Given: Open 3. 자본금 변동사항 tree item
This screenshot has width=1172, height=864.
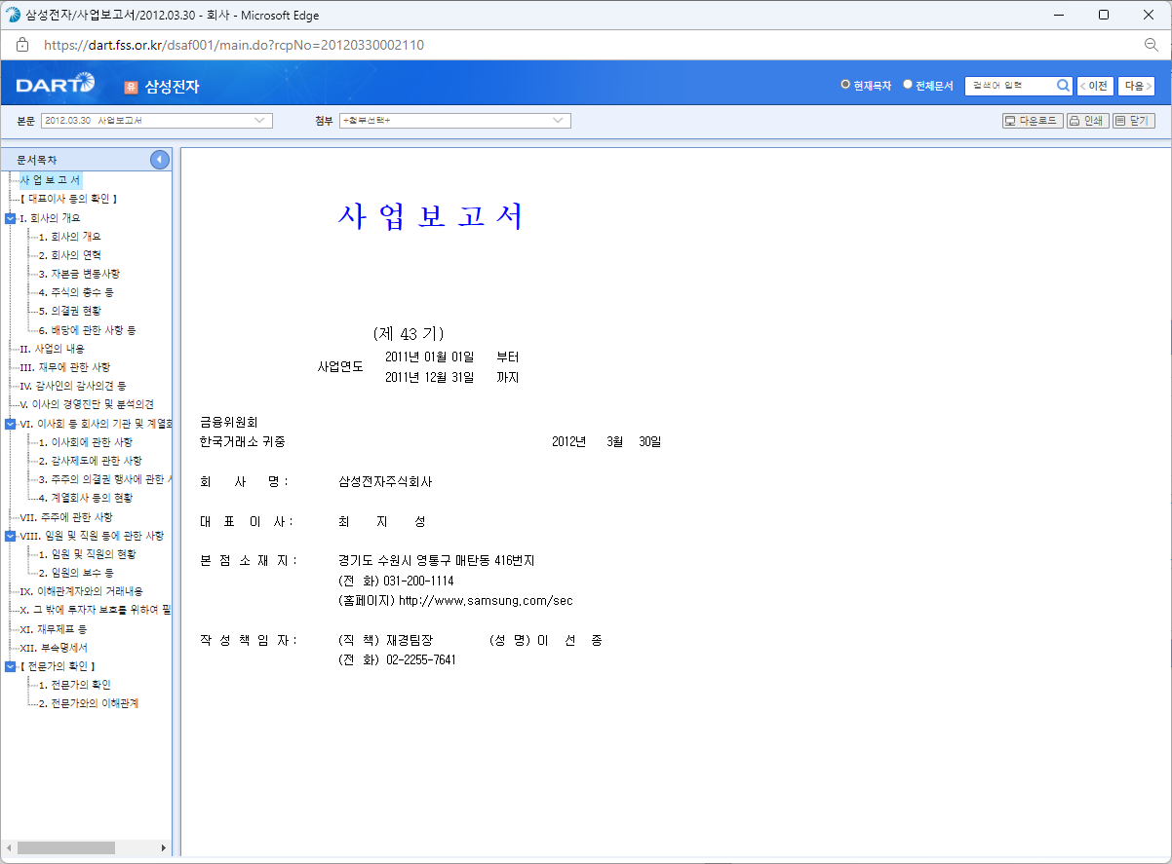Looking at the screenshot, I should click(79, 274).
